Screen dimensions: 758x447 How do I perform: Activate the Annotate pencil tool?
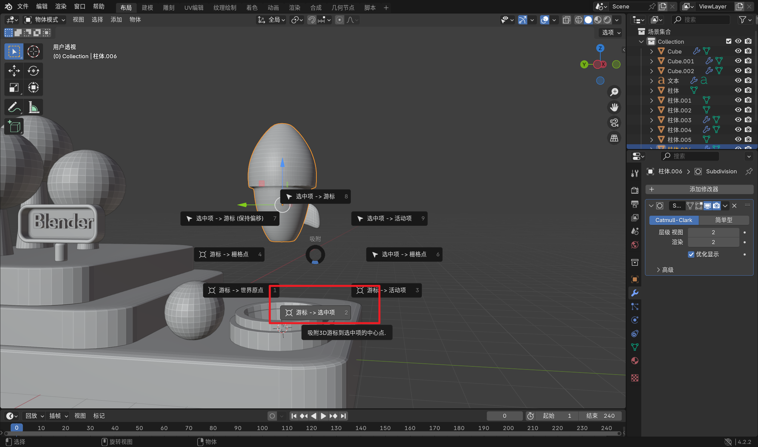tap(14, 107)
